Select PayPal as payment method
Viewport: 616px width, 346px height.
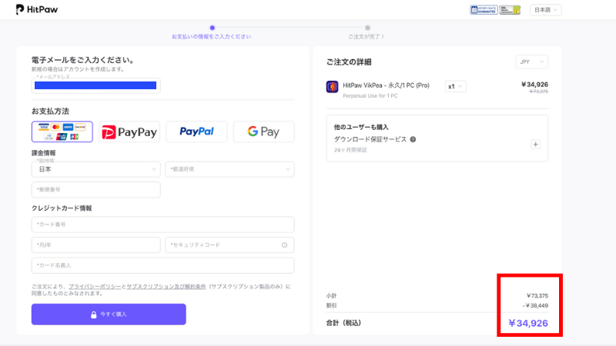(x=196, y=131)
